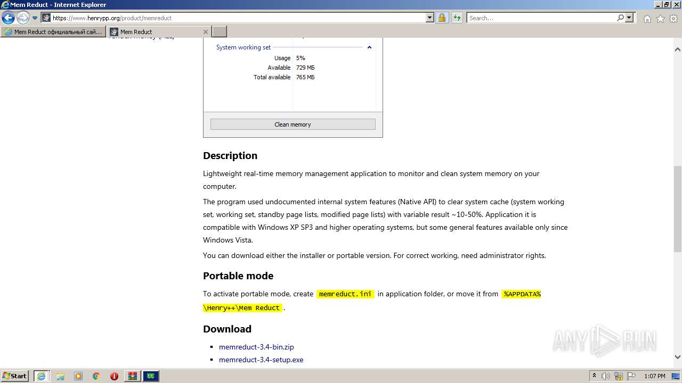Click highlighted memreduct.ini code text

[x=345, y=294]
